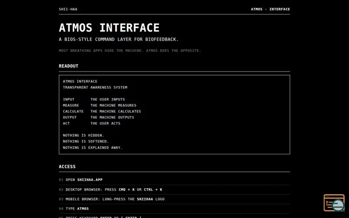Click 'THE MACHINE OUTPUTS' text
Screen dimensions: 349x218
pos(112,117)
